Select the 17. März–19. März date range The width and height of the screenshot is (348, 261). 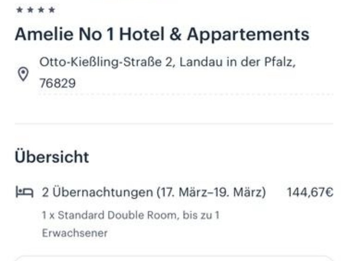(x=211, y=193)
